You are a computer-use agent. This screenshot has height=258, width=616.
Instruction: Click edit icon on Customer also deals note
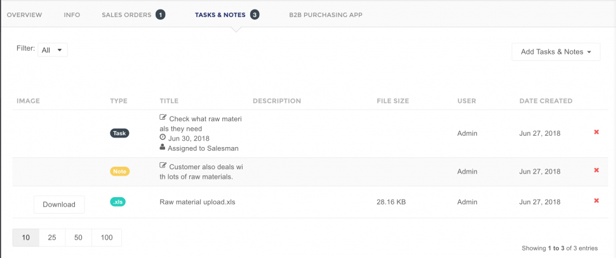point(163,166)
